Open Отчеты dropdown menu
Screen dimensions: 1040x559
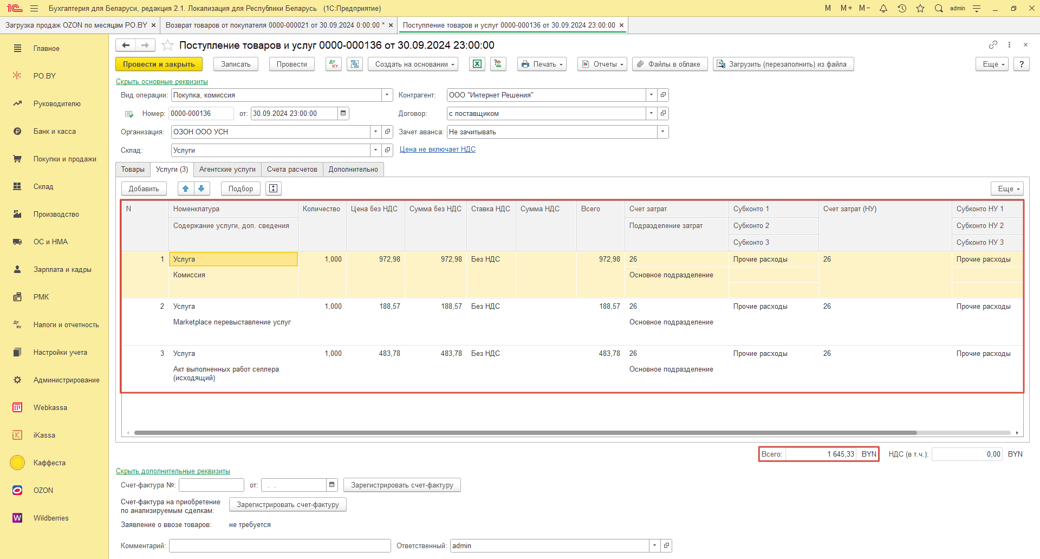click(x=602, y=64)
